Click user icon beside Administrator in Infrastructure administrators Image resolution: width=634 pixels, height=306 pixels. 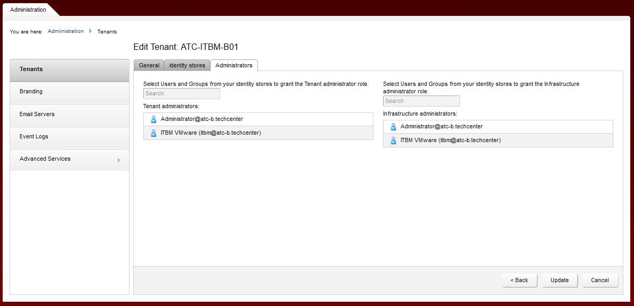pos(393,127)
